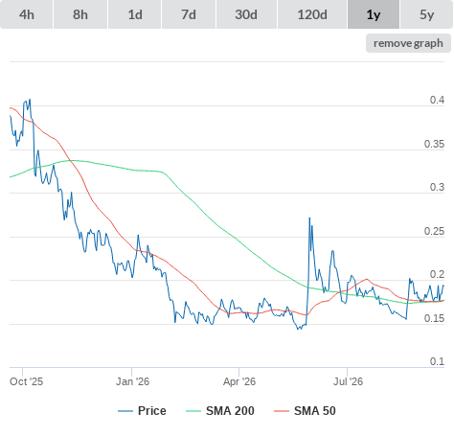
Task: Click the blue Price legend line marker
Action: point(125,411)
